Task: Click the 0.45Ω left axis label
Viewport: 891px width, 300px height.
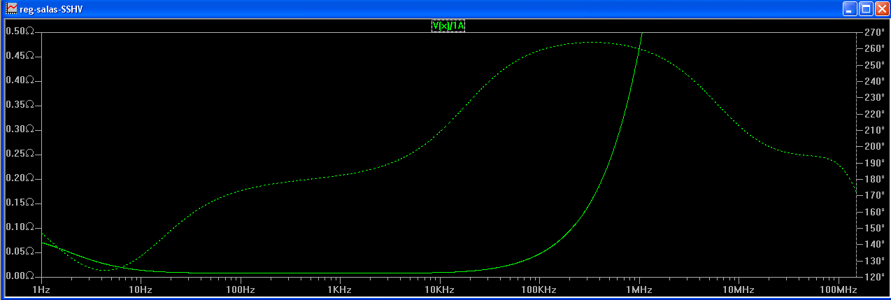Action: (x=20, y=56)
